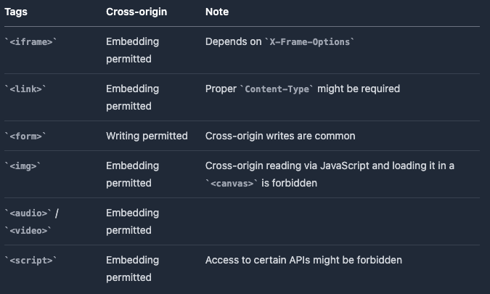Select the <script> tag code
490x294 pixels.
(x=30, y=260)
